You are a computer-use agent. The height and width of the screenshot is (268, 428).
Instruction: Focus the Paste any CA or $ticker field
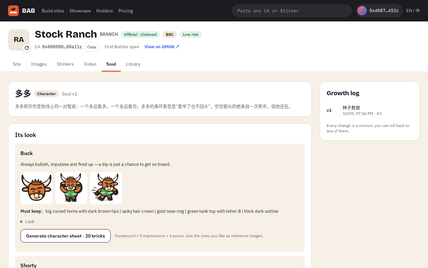click(x=292, y=11)
